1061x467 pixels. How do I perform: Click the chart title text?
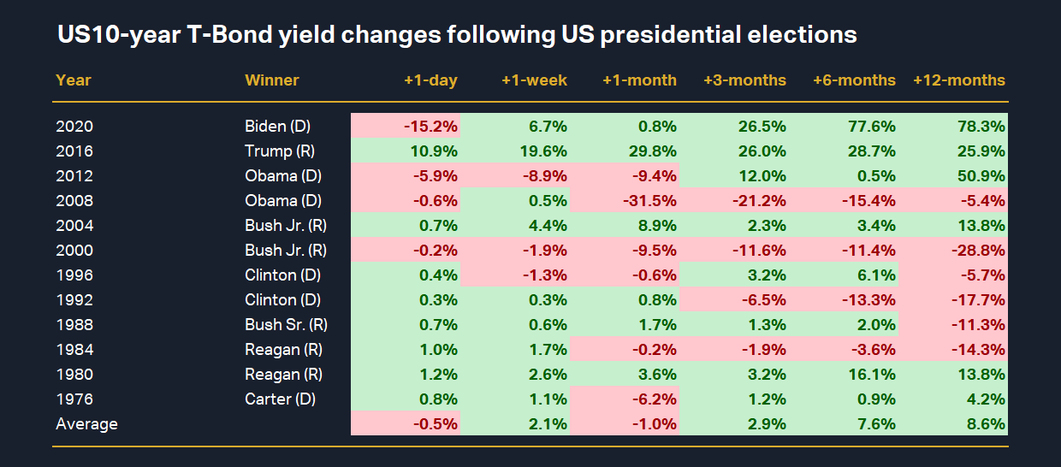coord(457,35)
